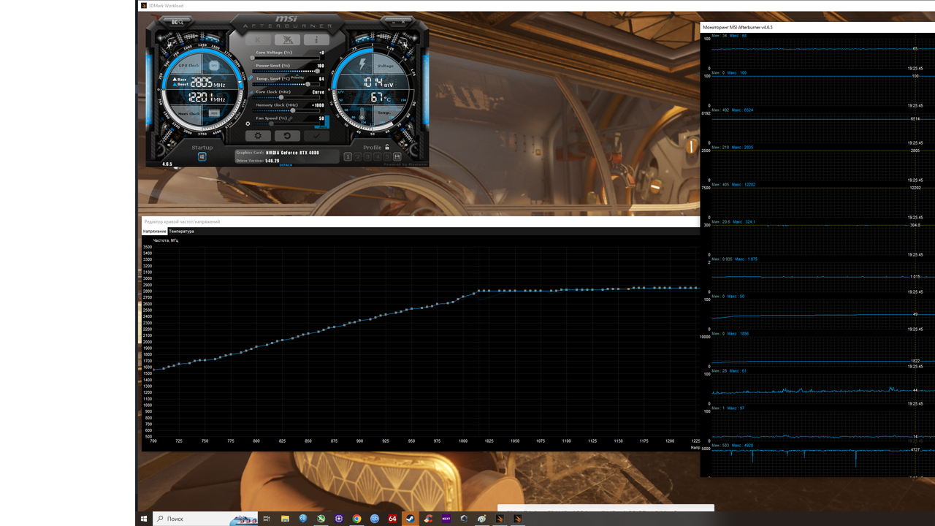935x526 pixels.
Task: Click the fan gear icon beside Fan Speed
Action: tap(248, 123)
